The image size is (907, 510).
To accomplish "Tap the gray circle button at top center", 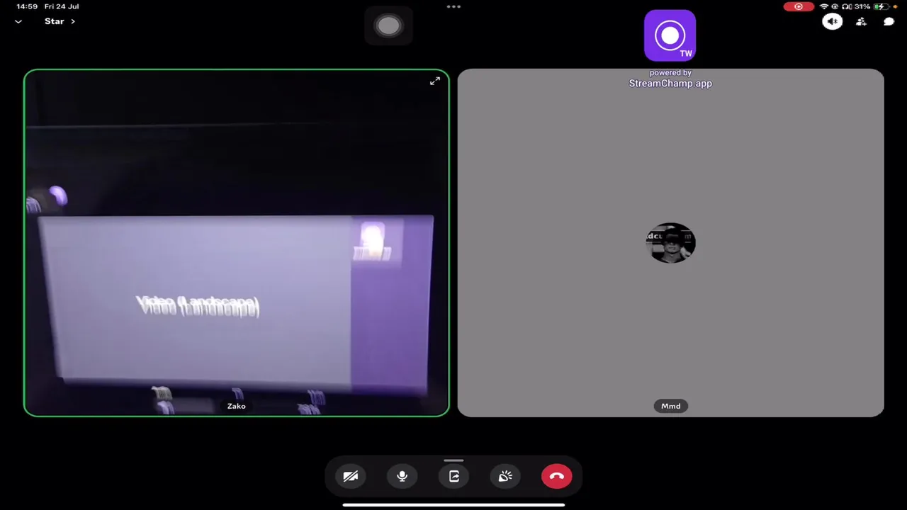I will coord(388,25).
